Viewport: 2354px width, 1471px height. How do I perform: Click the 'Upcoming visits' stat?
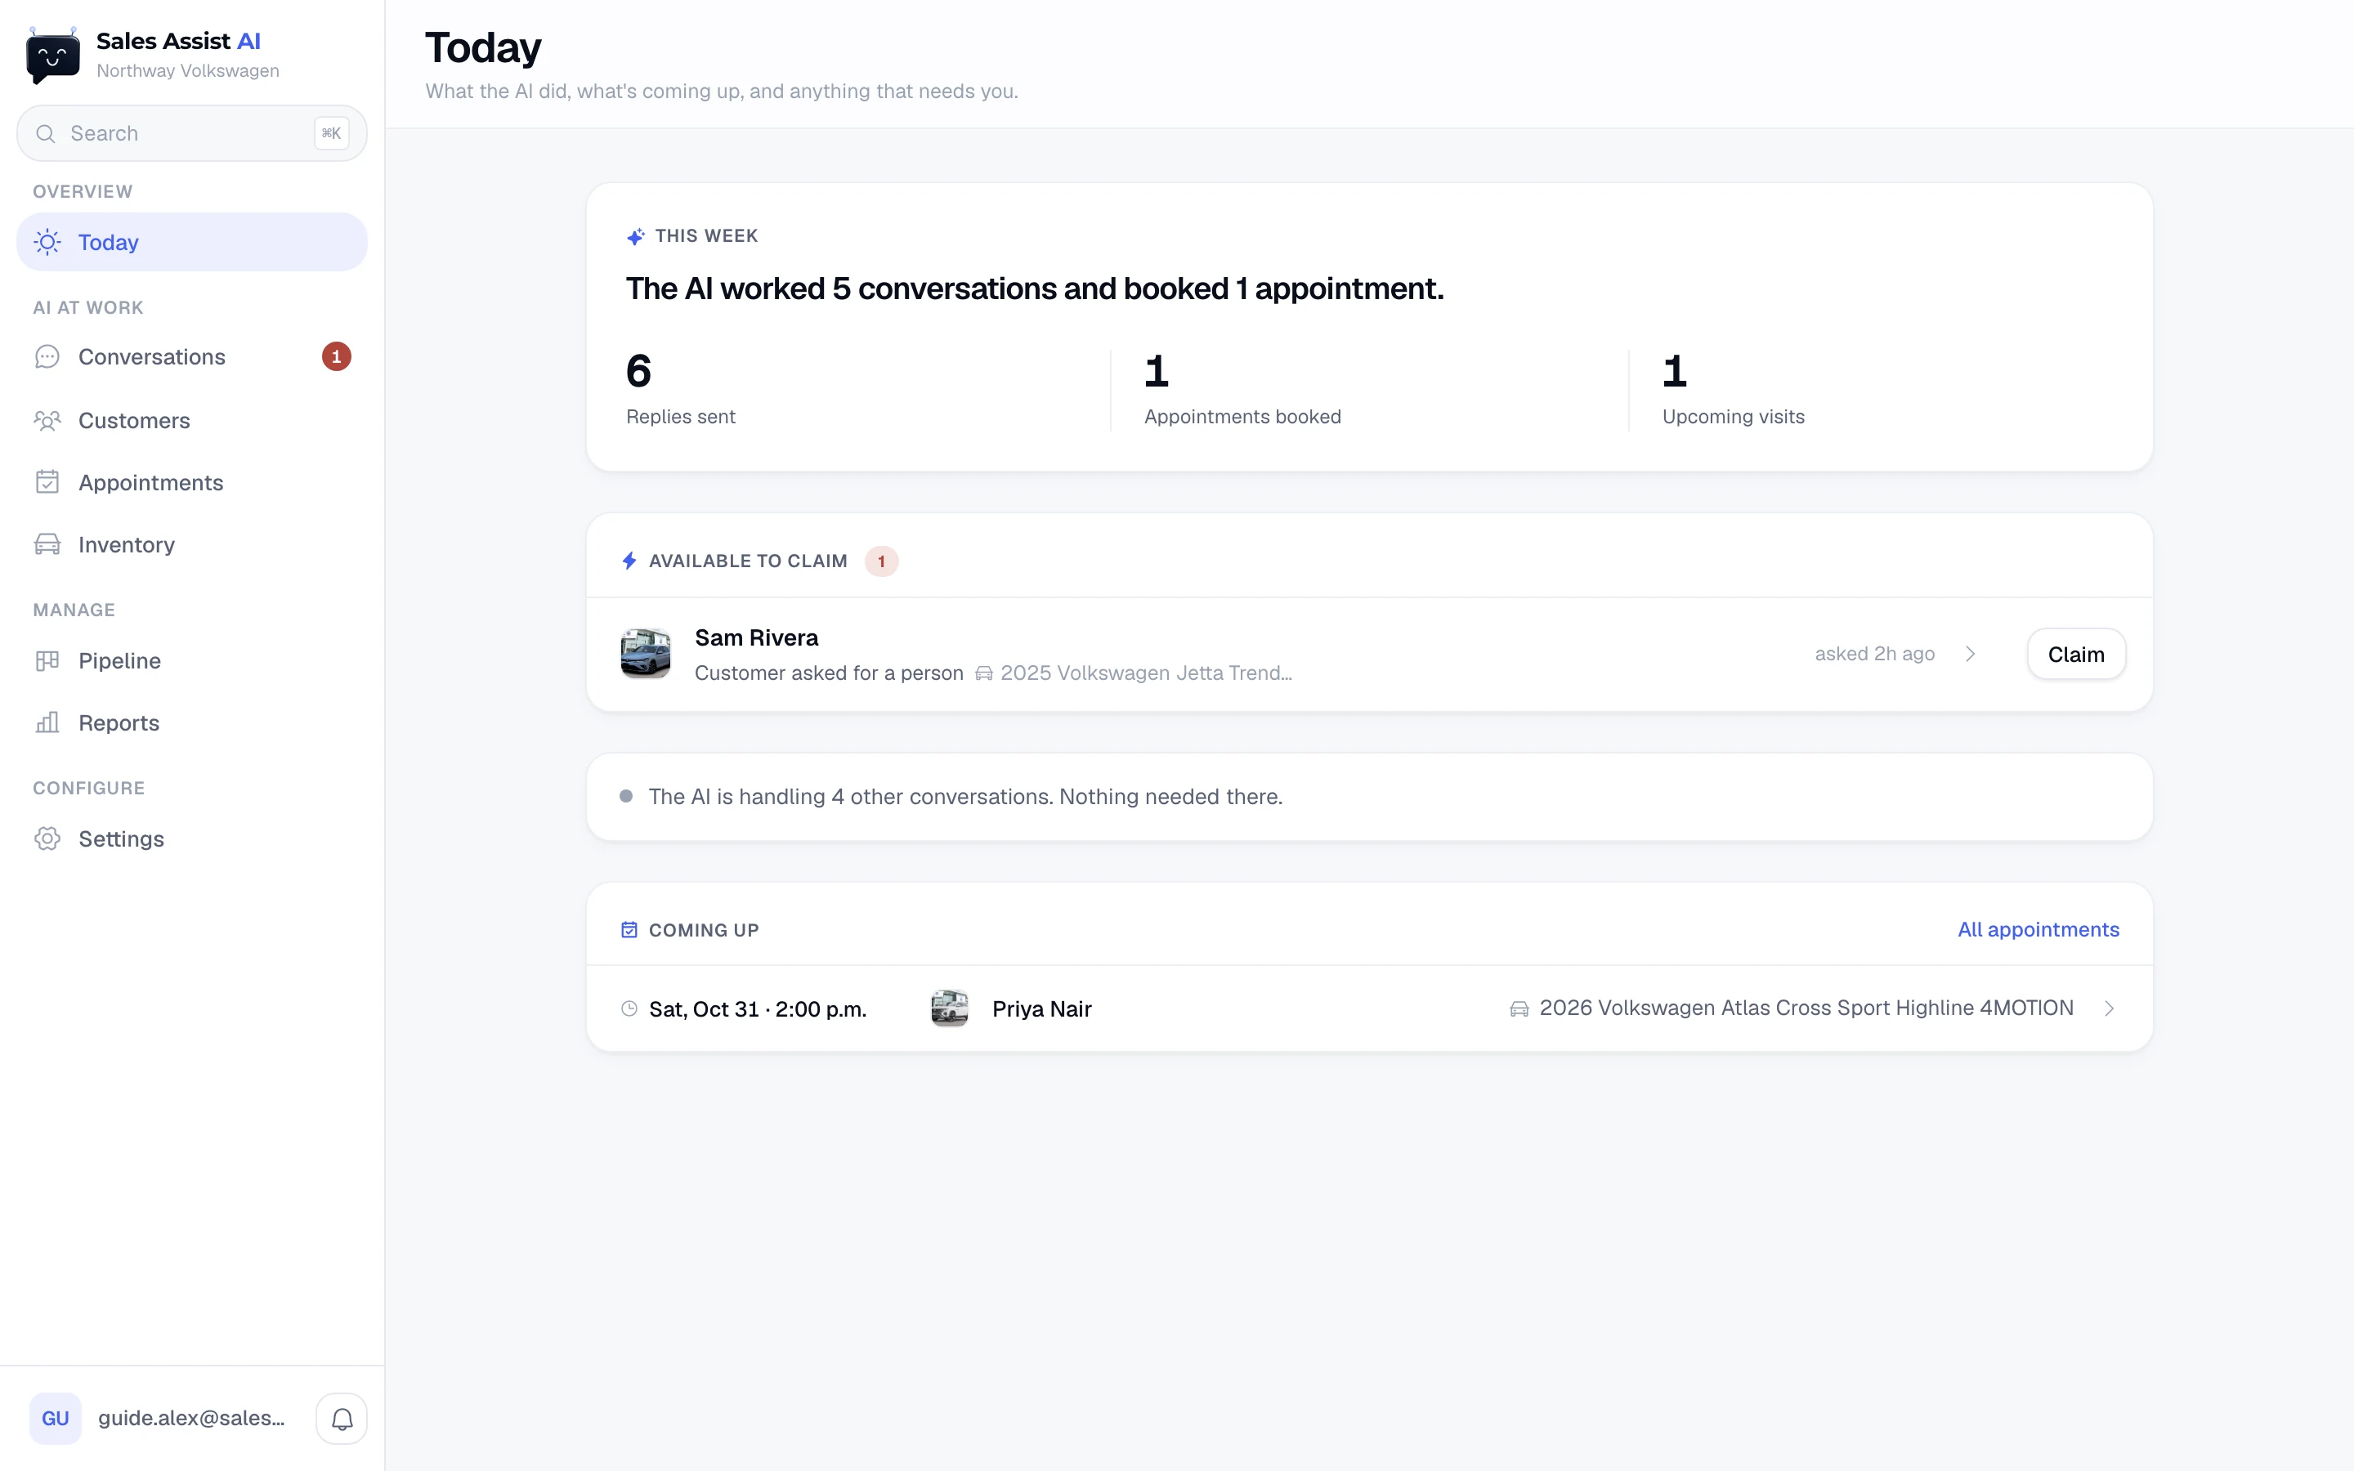tap(1734, 389)
